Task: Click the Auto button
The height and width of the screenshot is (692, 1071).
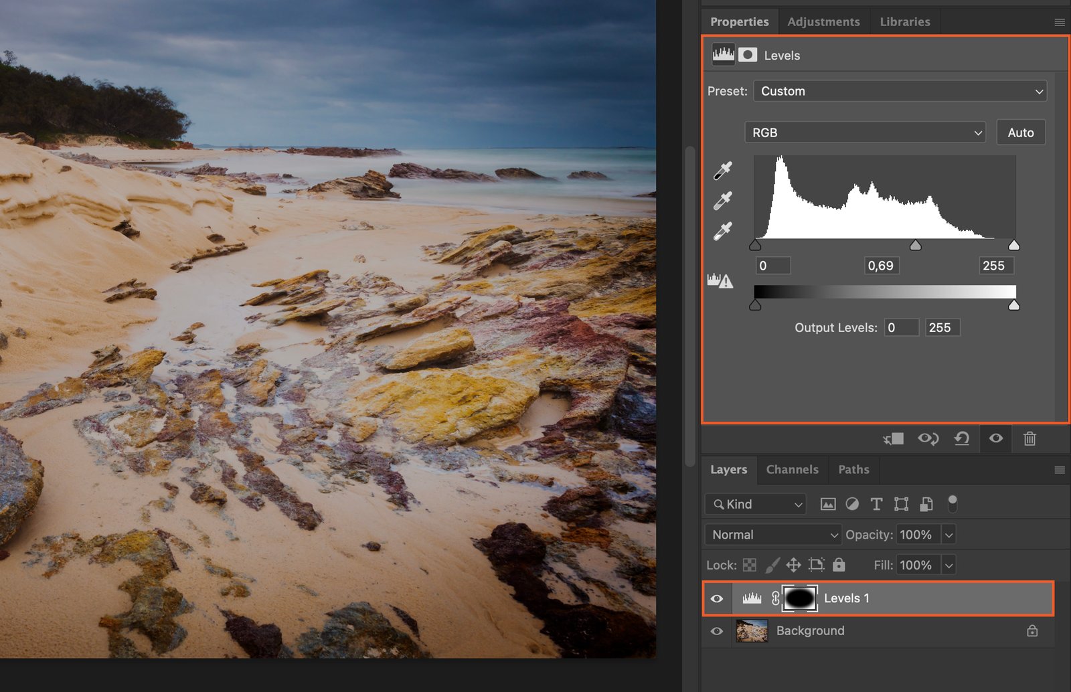Action: [x=1021, y=133]
